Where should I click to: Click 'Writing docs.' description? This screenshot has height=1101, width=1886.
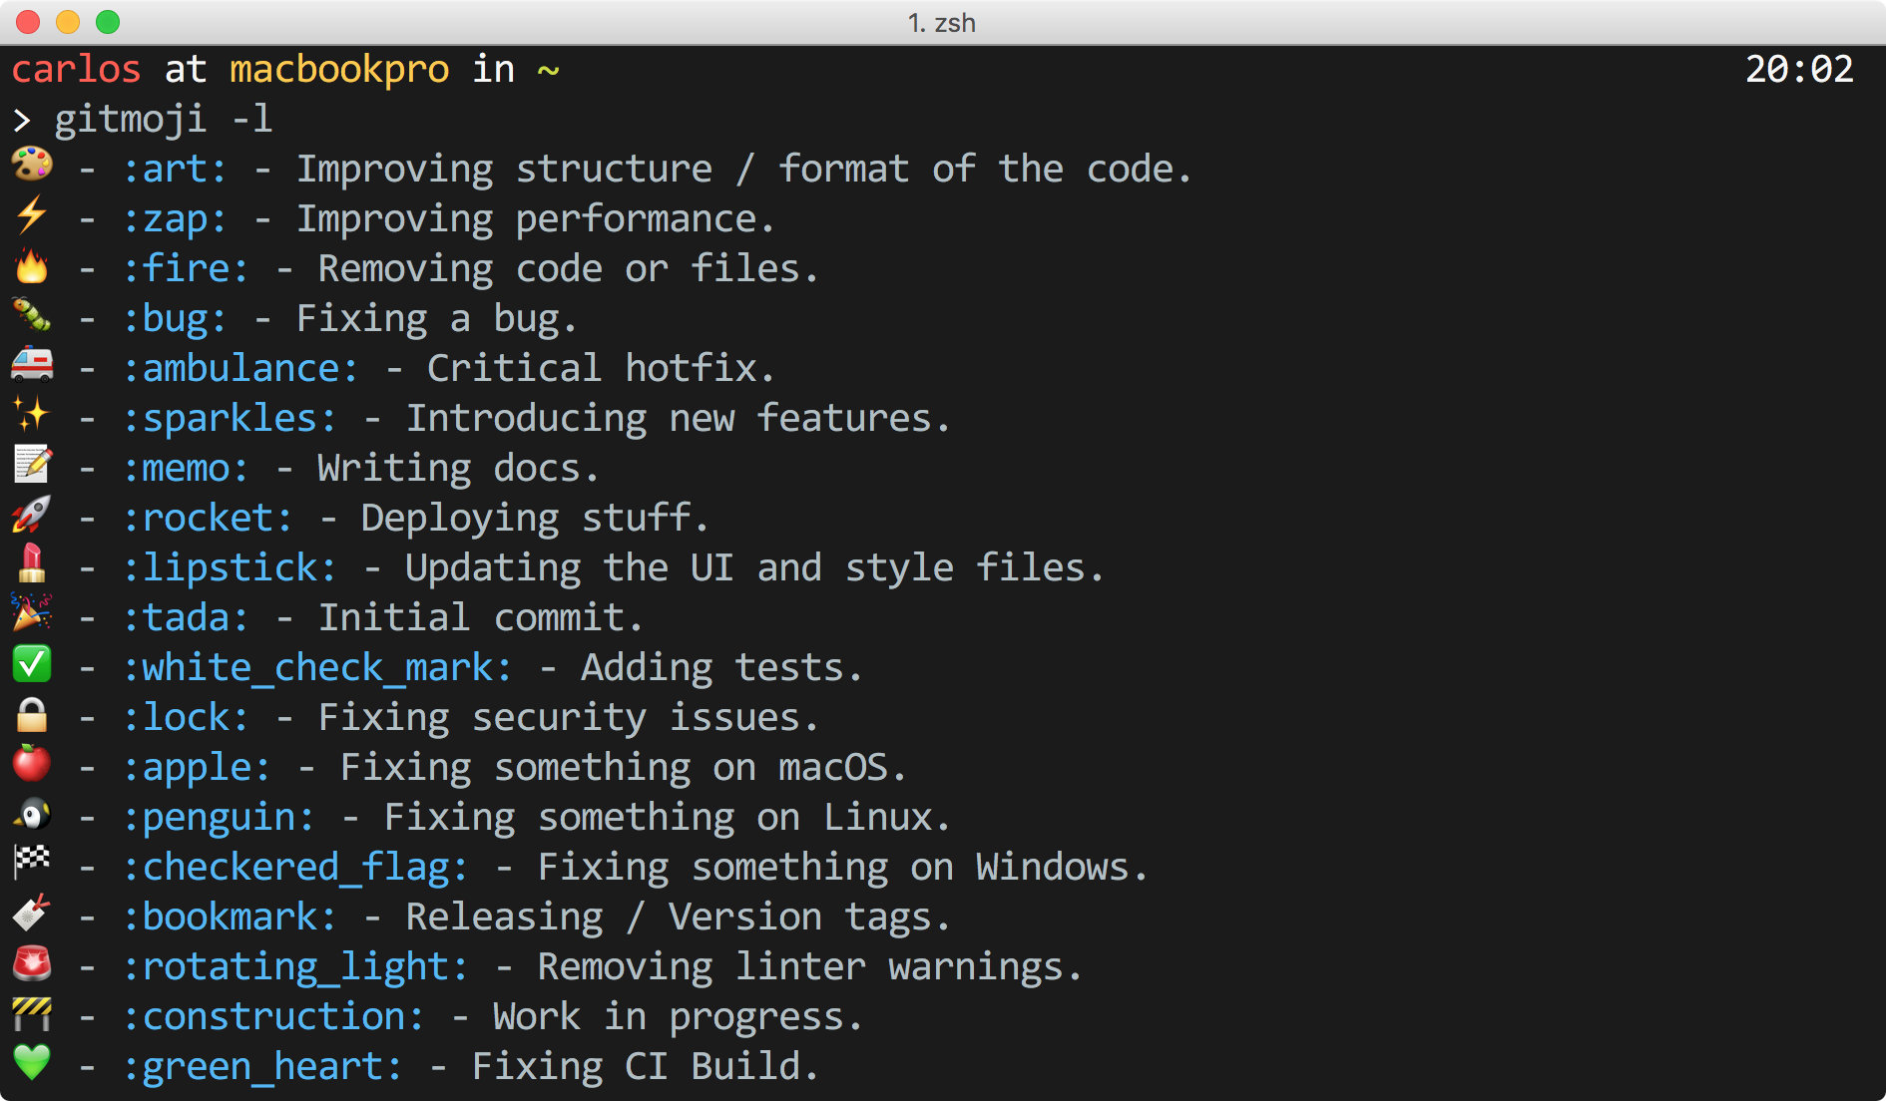tap(459, 468)
